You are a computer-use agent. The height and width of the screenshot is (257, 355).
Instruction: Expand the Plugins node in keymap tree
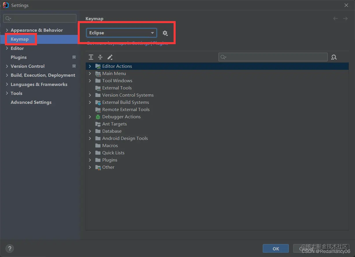(90, 160)
